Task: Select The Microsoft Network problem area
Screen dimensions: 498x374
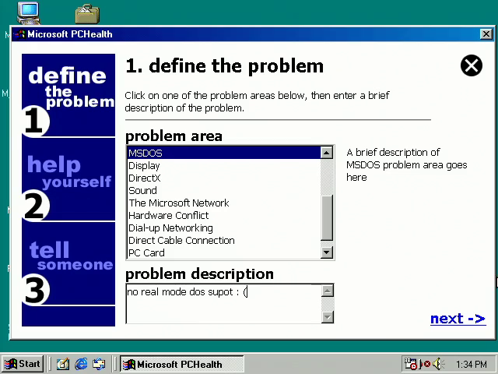Action: coord(224,203)
